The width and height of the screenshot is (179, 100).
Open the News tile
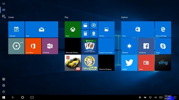pos(146,63)
